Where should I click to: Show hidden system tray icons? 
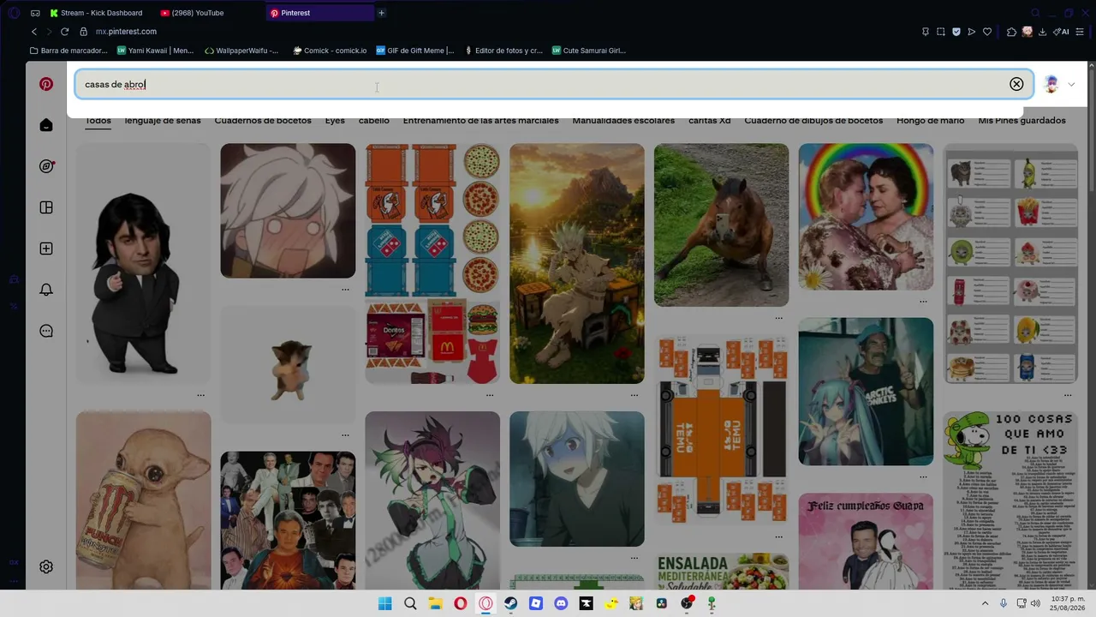[x=985, y=603]
